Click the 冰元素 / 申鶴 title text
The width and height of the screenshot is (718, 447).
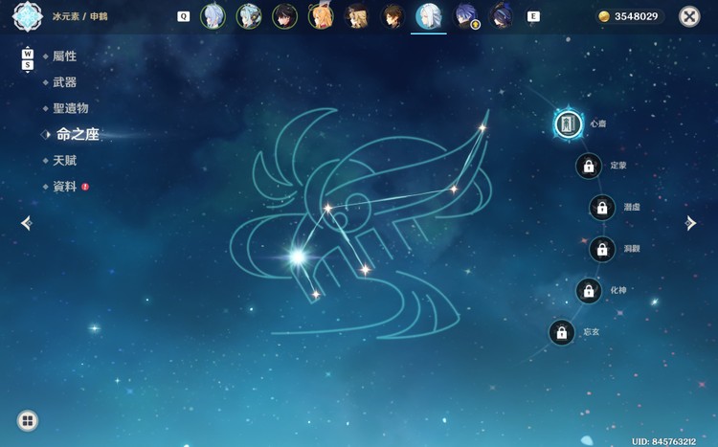pyautogui.click(x=80, y=16)
